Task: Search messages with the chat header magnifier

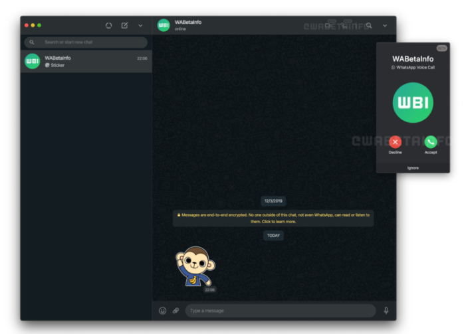Action: click(369, 26)
